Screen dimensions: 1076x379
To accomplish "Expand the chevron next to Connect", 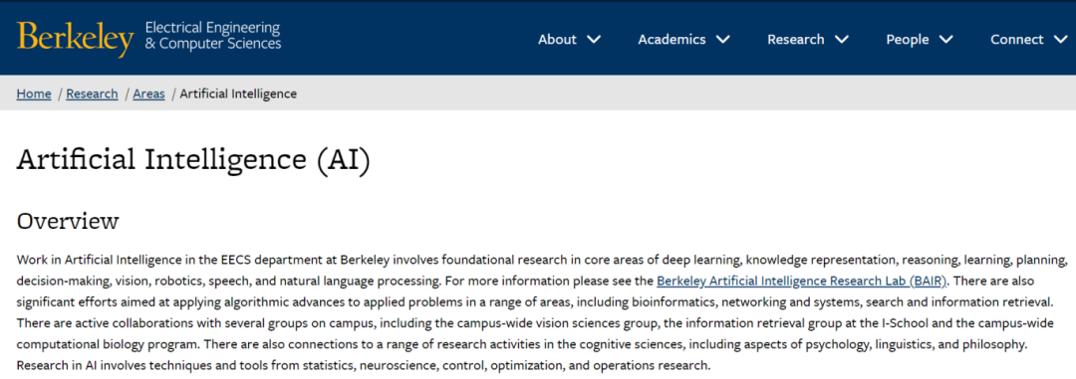I will [x=1060, y=39].
